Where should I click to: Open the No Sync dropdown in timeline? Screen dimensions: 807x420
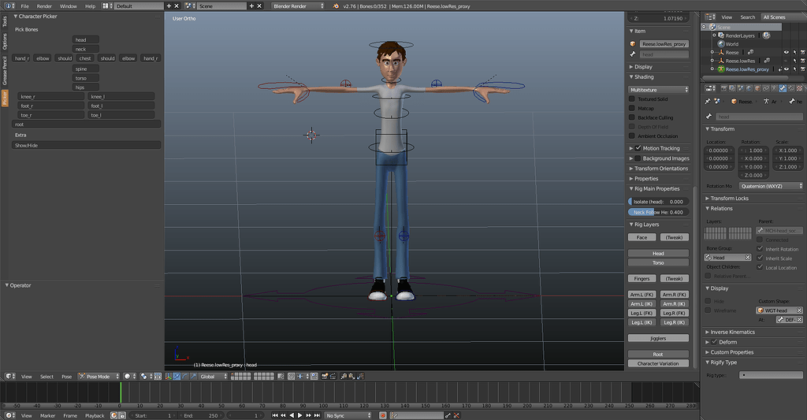click(348, 415)
